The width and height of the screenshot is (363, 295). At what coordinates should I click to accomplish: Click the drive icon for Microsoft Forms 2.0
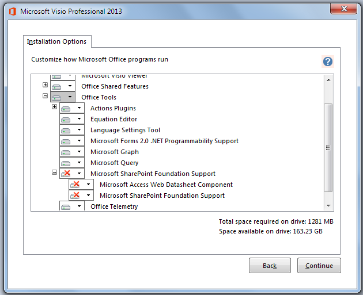(66, 141)
